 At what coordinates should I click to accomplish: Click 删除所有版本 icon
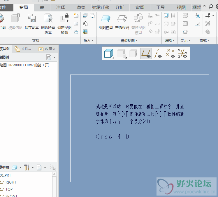pos(48,18)
